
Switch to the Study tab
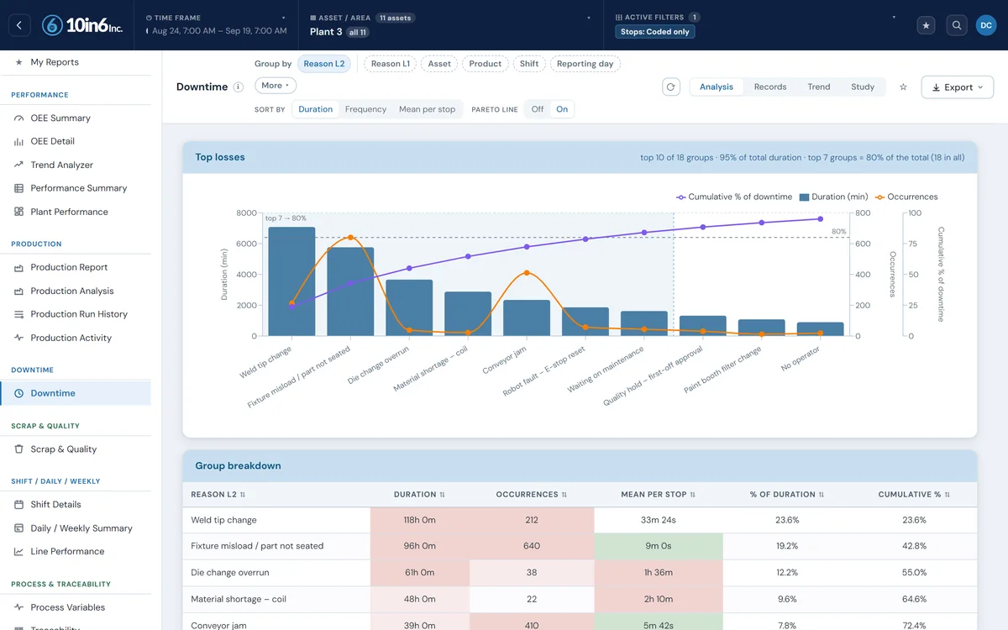[x=863, y=87]
